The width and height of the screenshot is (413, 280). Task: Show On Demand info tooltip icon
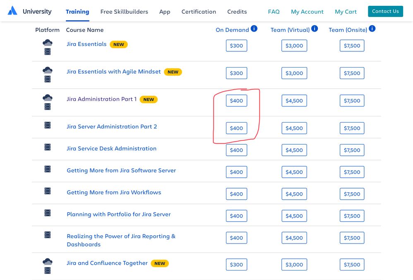point(254,29)
